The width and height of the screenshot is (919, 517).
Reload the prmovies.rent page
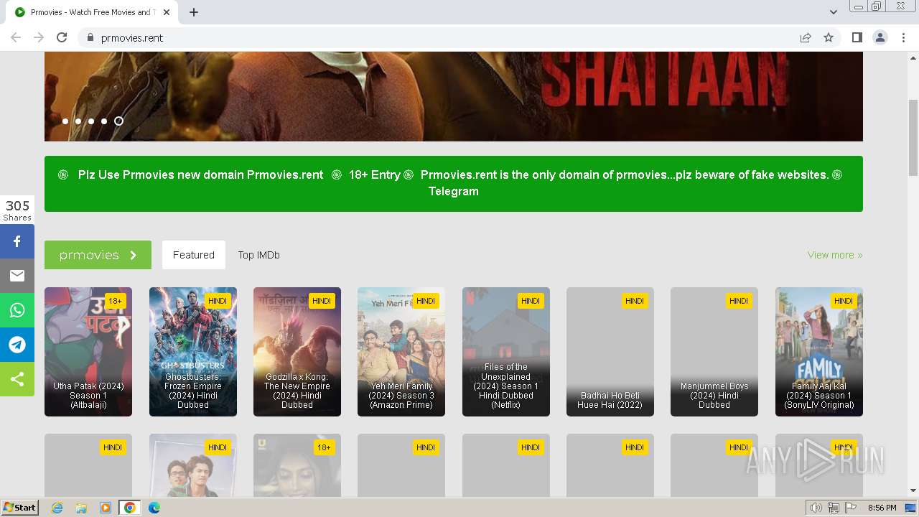coord(62,37)
